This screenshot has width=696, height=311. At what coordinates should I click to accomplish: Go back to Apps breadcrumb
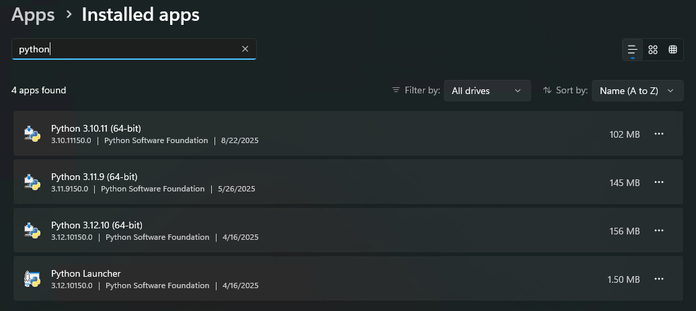[33, 15]
